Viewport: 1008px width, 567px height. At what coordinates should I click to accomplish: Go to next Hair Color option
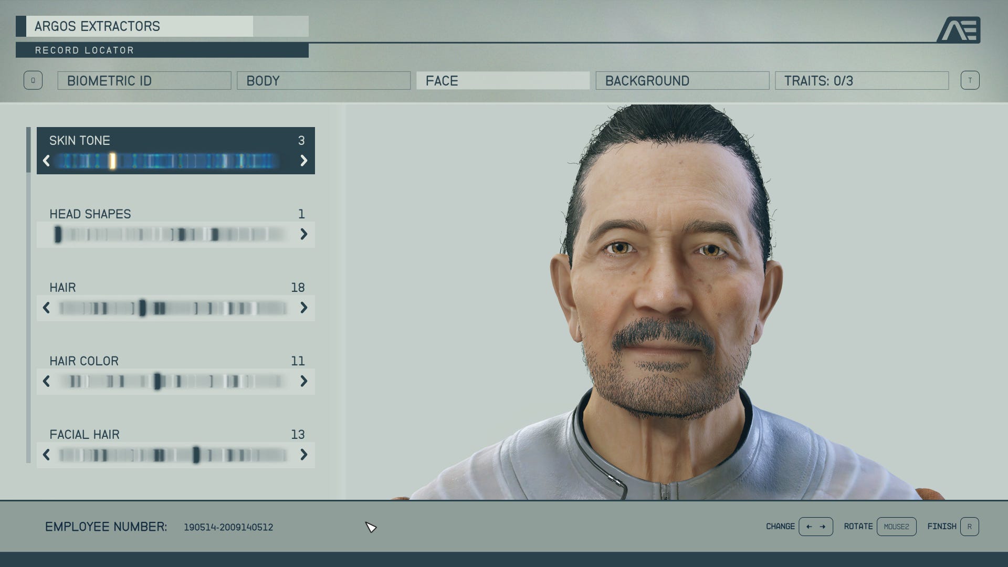click(303, 381)
